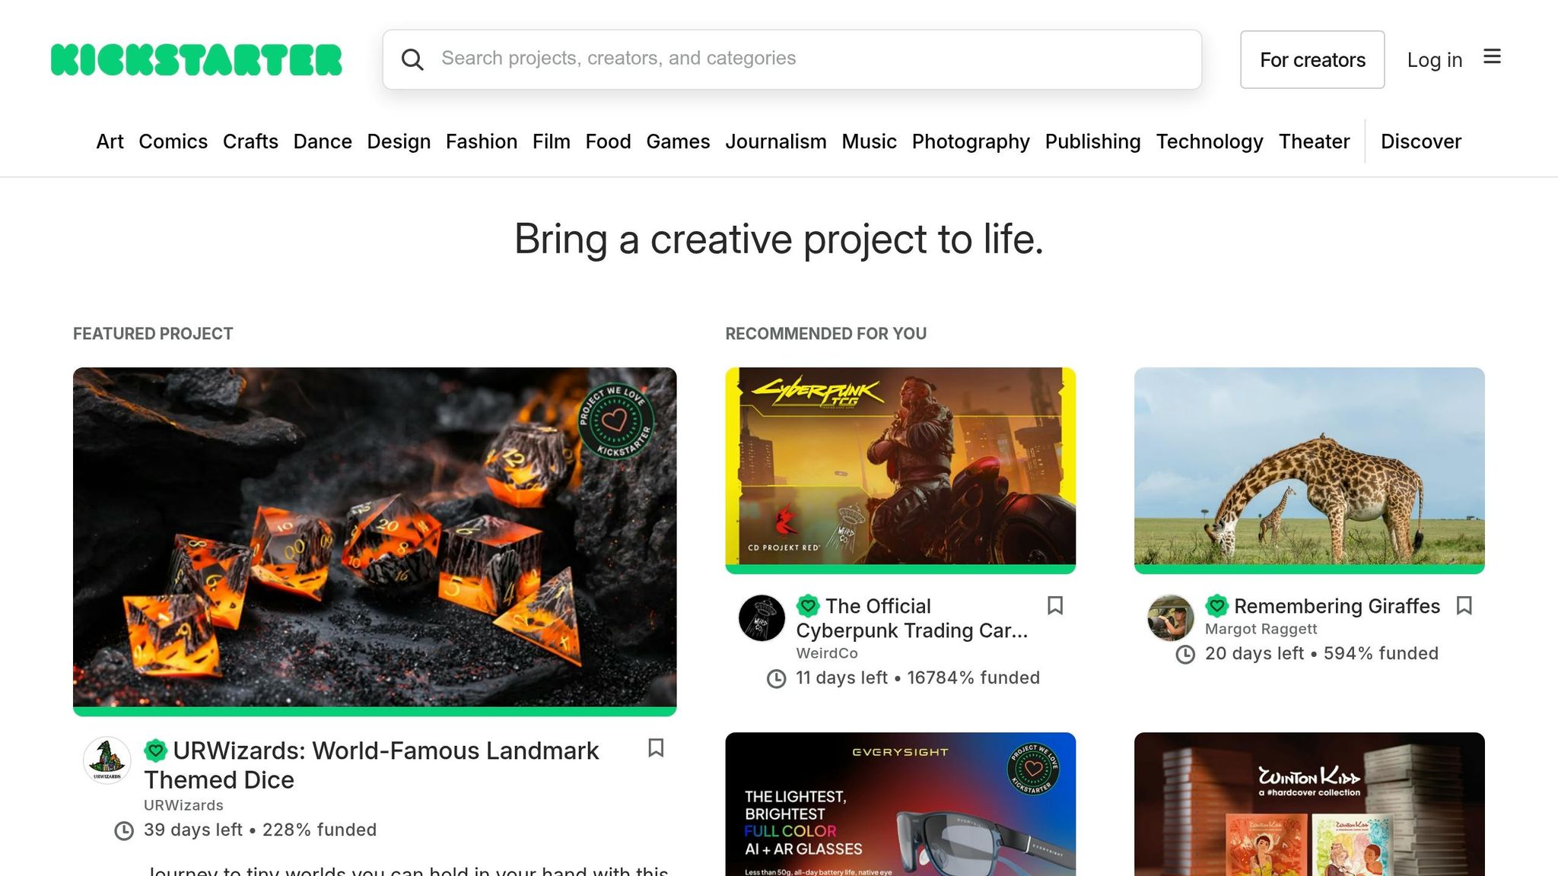Click Margot Raggett's profile avatar
The width and height of the screenshot is (1558, 876).
click(x=1170, y=618)
